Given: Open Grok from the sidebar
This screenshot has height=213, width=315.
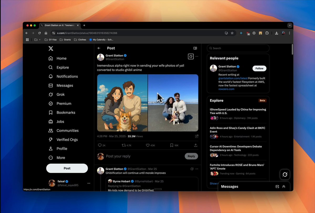Looking at the screenshot, I should point(56,94).
